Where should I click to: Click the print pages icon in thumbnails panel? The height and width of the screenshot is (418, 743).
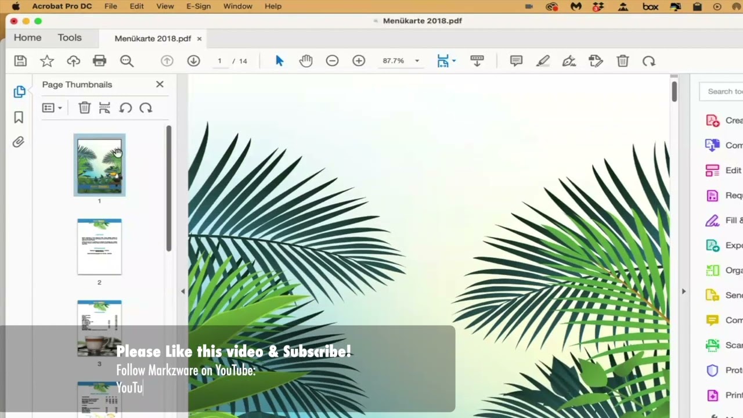[x=104, y=108]
